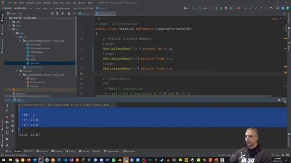
Task: Open the Project view selector dropdown
Action: pyautogui.click(x=14, y=14)
